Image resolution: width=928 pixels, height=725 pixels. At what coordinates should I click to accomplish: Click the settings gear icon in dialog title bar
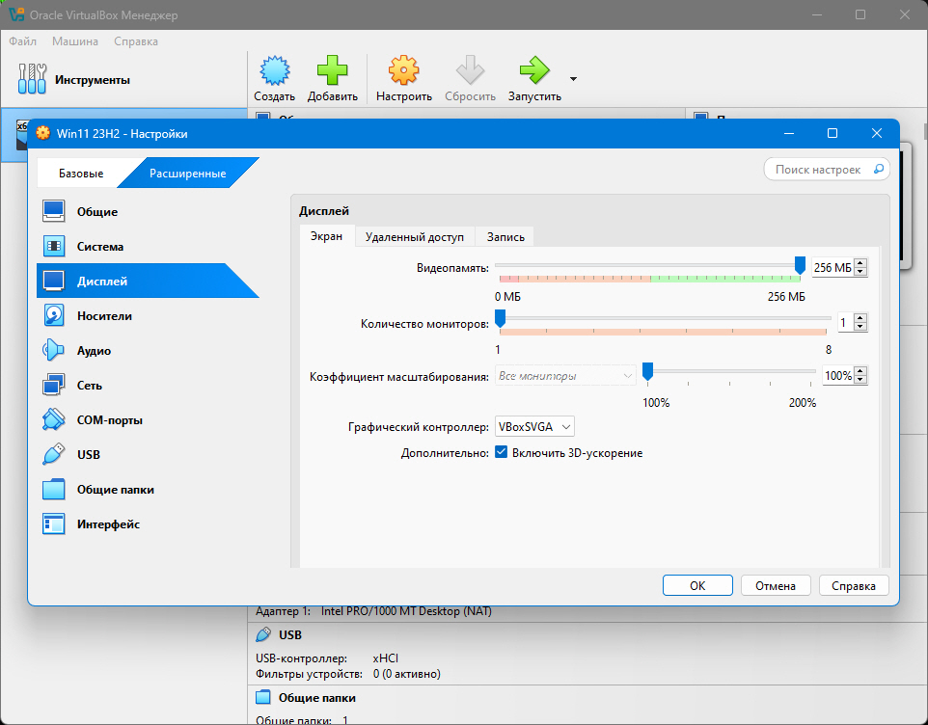(x=43, y=133)
